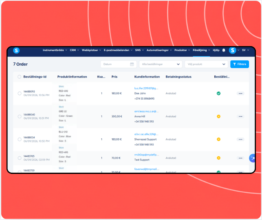Image resolution: width=262 pixels, height=220 pixels.
Task: Open the account avatar S circle
Action: (x=232, y=50)
